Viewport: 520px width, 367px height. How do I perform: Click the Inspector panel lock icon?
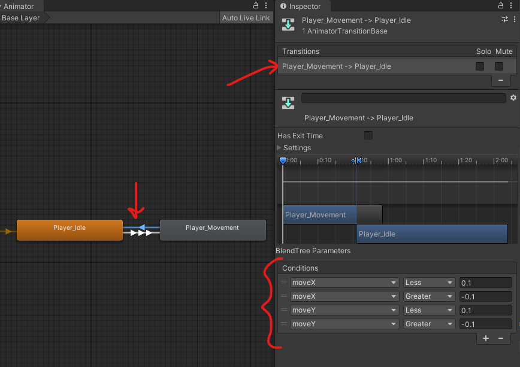(501, 6)
